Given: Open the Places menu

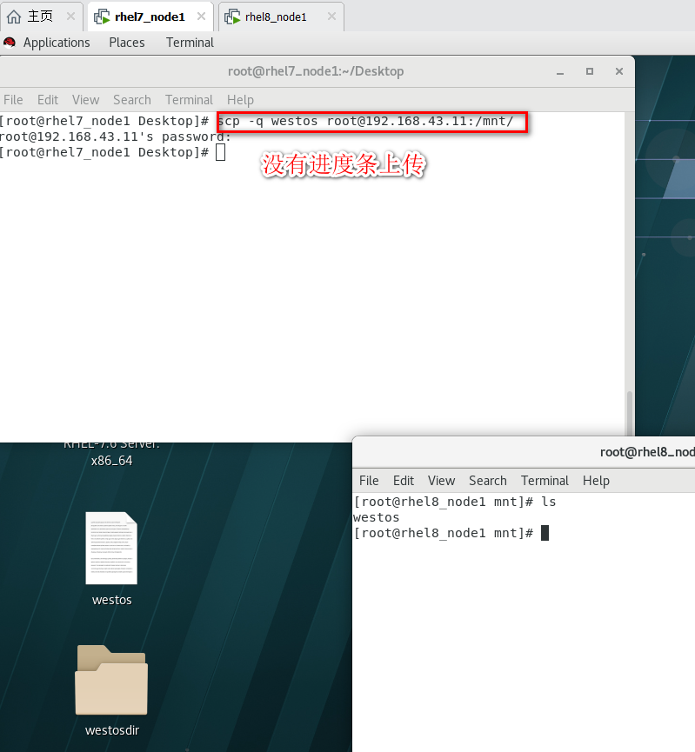Looking at the screenshot, I should pyautogui.click(x=127, y=43).
